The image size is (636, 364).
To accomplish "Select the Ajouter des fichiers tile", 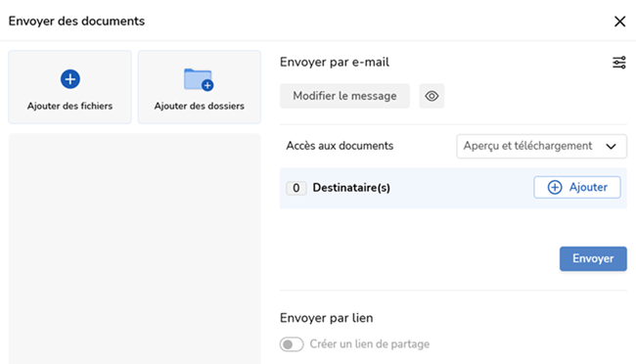I will click(x=69, y=87).
